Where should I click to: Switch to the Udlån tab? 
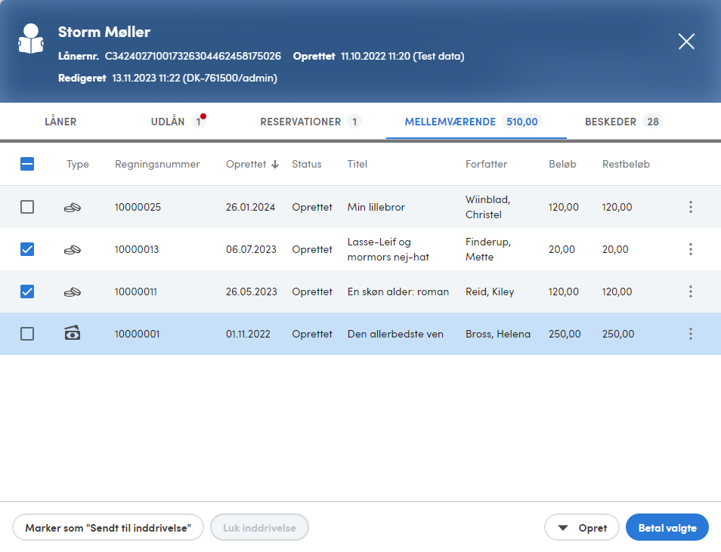168,122
